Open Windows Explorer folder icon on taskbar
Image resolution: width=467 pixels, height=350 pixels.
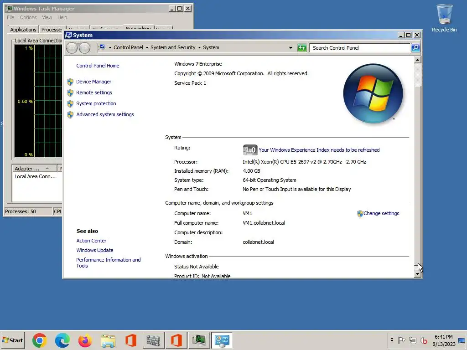coord(108,340)
